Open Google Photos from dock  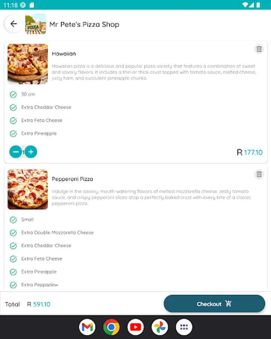(160, 327)
